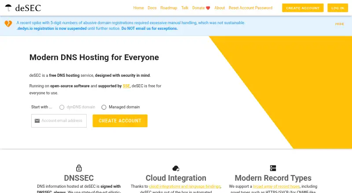Click the large Create Account button beside the email field

[120, 121]
